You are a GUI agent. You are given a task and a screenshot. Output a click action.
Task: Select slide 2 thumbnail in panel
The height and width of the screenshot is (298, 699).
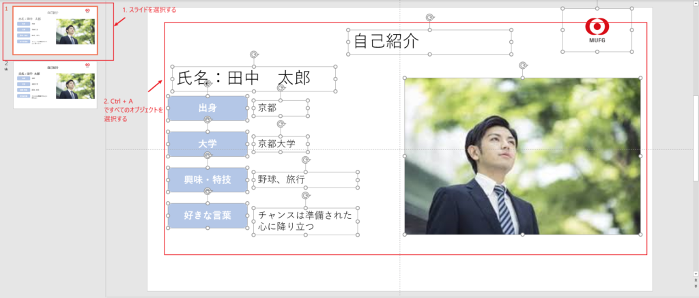pos(56,85)
